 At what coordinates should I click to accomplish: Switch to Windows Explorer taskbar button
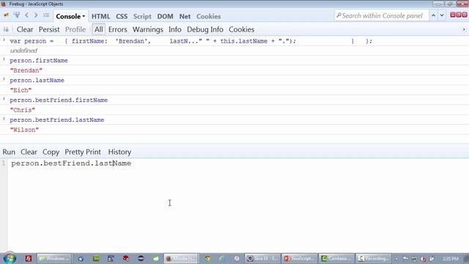(x=54, y=258)
